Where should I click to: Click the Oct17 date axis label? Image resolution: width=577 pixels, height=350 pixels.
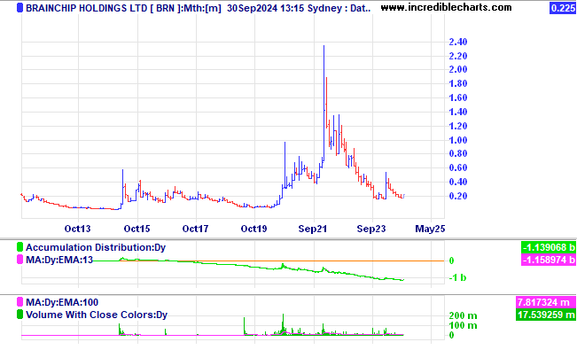[x=195, y=229]
